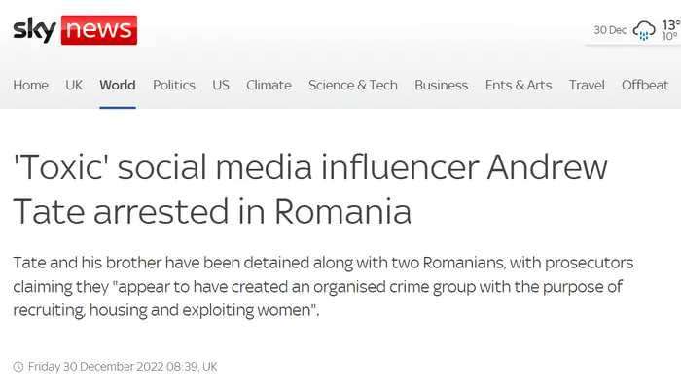
Task: Open the Politics section
Action: click(174, 85)
